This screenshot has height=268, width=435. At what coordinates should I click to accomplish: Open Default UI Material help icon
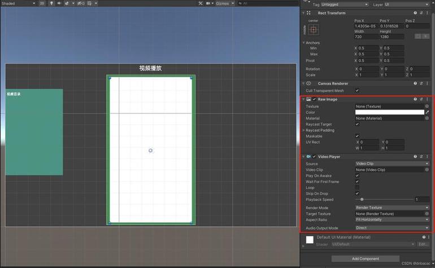pyautogui.click(x=424, y=237)
